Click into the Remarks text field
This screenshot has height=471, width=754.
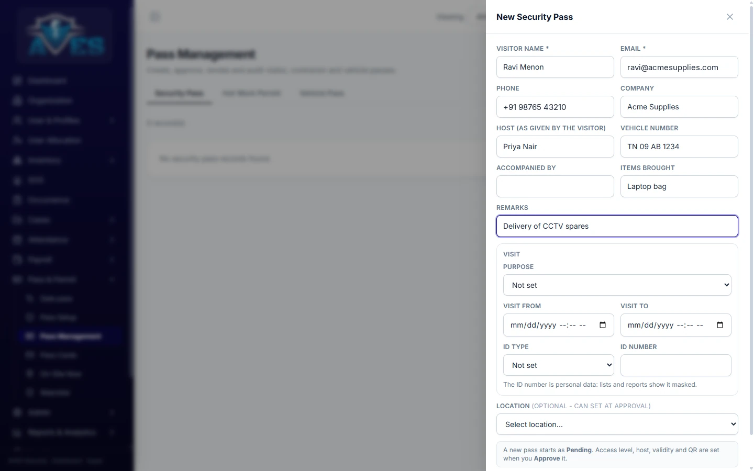tap(617, 226)
